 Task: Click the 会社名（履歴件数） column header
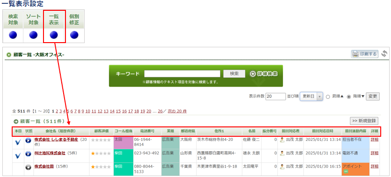[61, 131]
